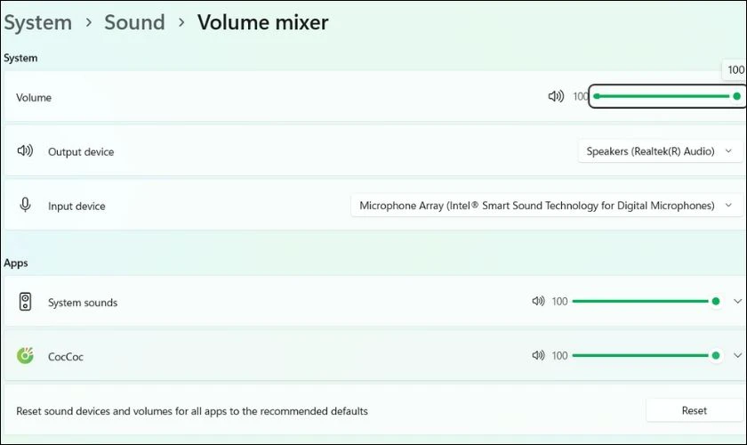Screen dimensions: 747x445
Task: Click the Volume mixer page title
Action: coord(263,22)
